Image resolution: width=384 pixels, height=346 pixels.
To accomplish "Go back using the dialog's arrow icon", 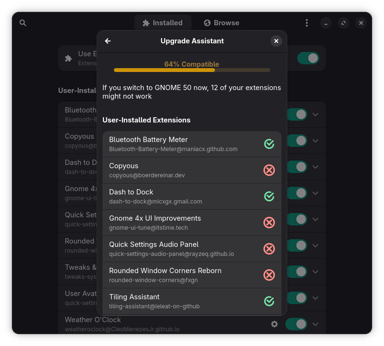I will [x=108, y=41].
